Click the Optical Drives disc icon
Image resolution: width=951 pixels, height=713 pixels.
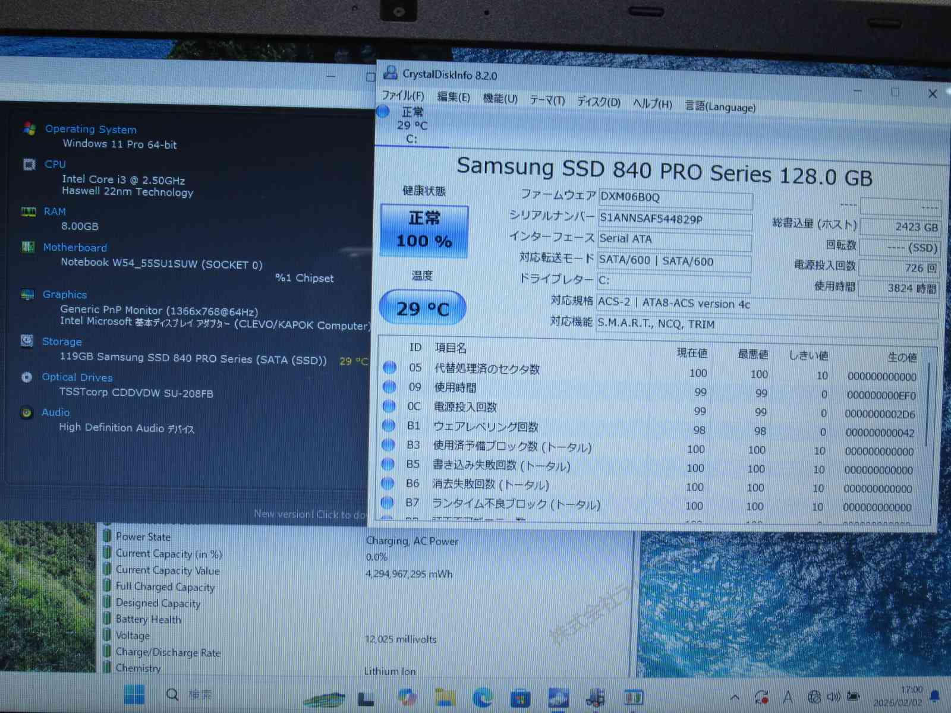coord(27,377)
